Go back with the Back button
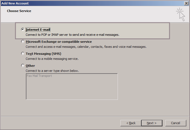The width and height of the screenshot is (190, 130). pyautogui.click(x=131, y=123)
